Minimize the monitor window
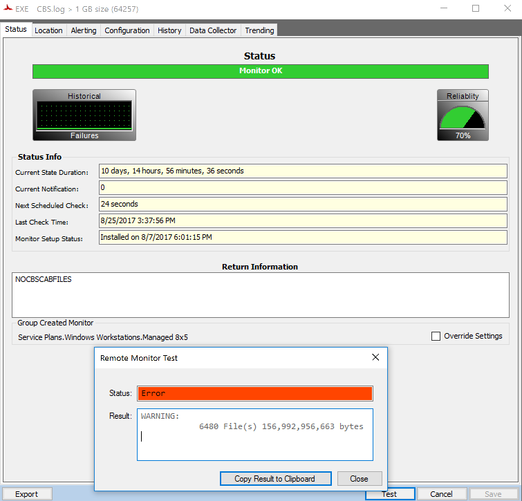 [444, 8]
